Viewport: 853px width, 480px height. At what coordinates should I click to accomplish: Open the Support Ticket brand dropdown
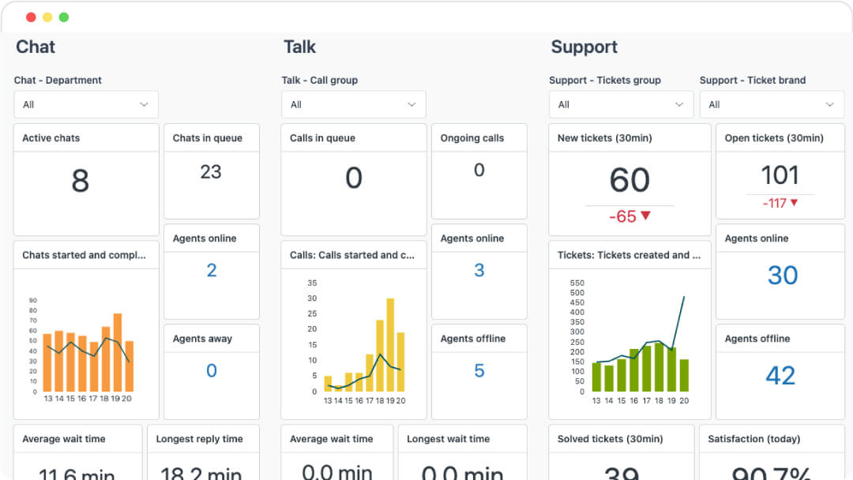[x=772, y=103]
